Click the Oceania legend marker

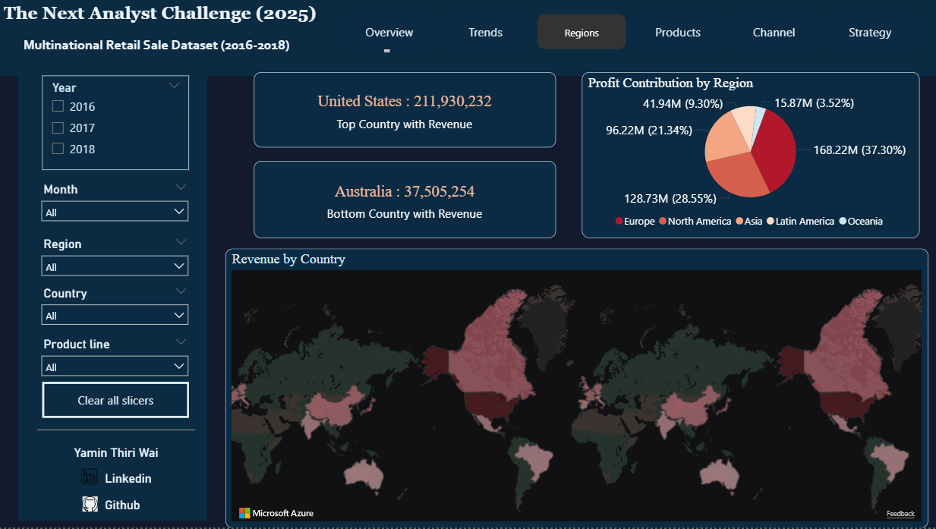[x=842, y=222]
